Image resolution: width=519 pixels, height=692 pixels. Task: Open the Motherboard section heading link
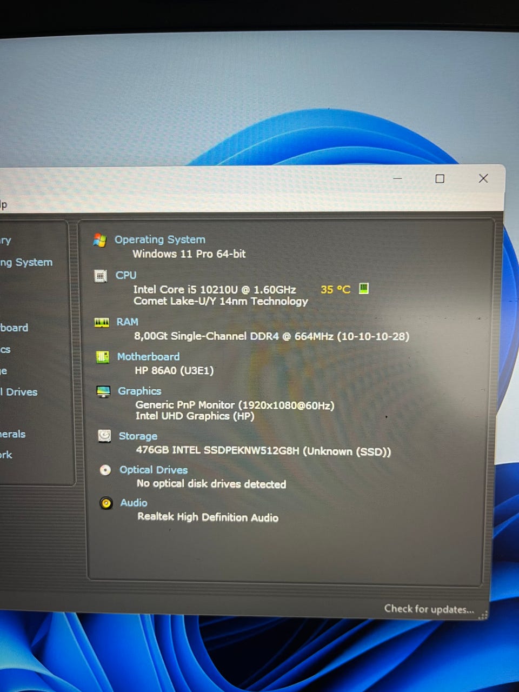[149, 357]
